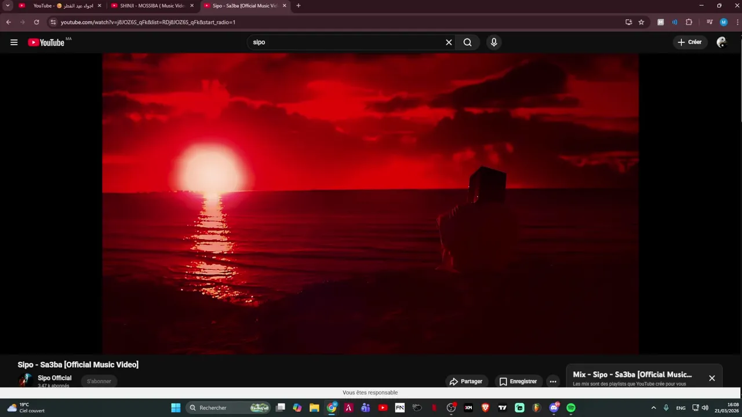Open Google Chrome from the taskbar
This screenshot has width=742, height=417.
332,408
